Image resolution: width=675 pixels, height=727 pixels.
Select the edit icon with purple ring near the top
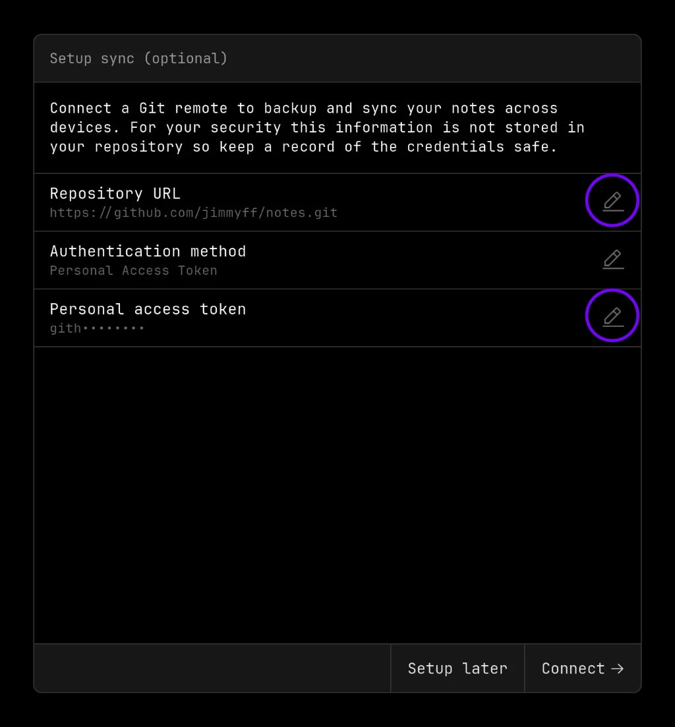coord(612,201)
